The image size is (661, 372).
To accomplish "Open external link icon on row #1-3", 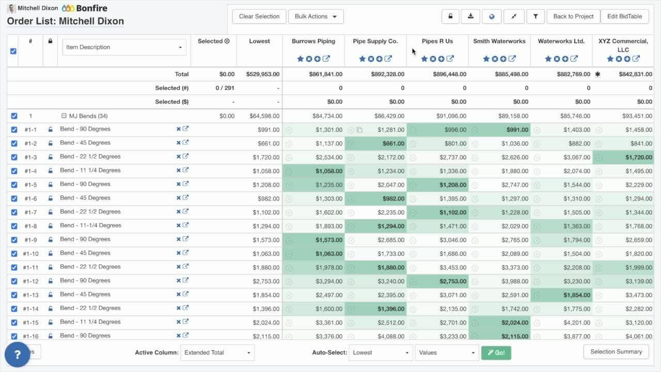I will [x=185, y=156].
